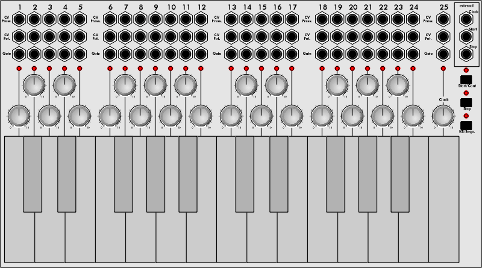Select the CV Pot. jack of channel 13
The width and height of the screenshot is (482, 268).
click(x=232, y=36)
